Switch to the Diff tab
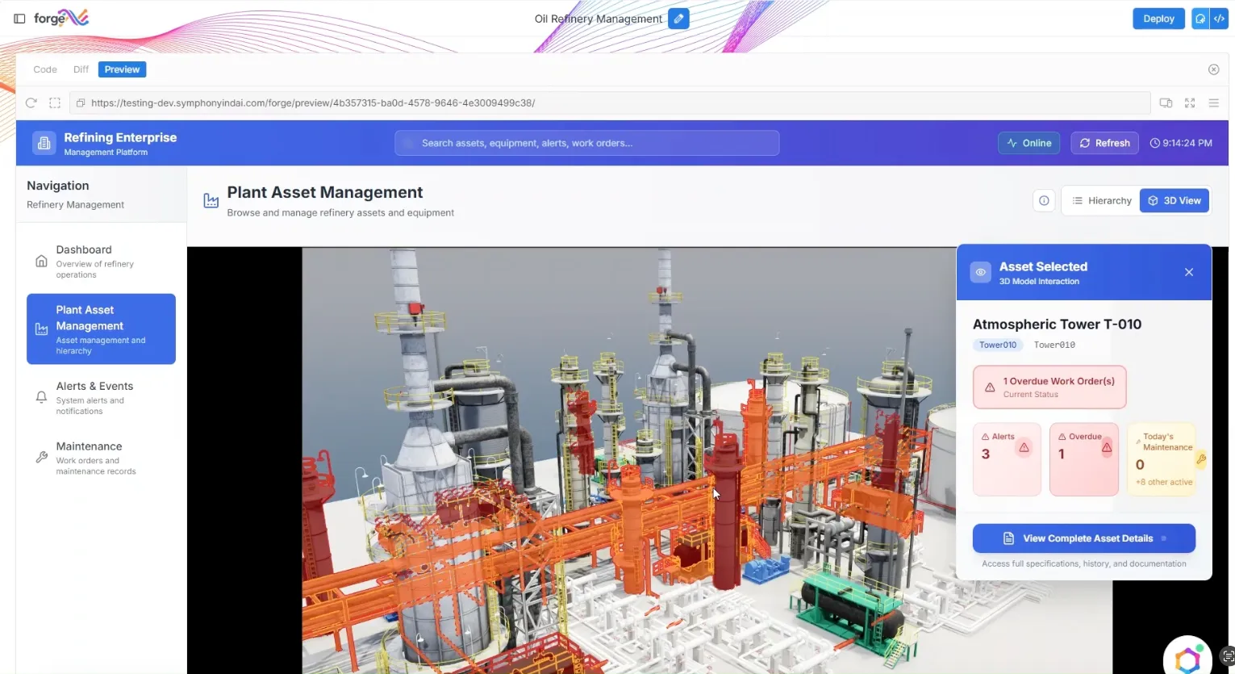Screen dimensions: 1235x674 [x=81, y=69]
